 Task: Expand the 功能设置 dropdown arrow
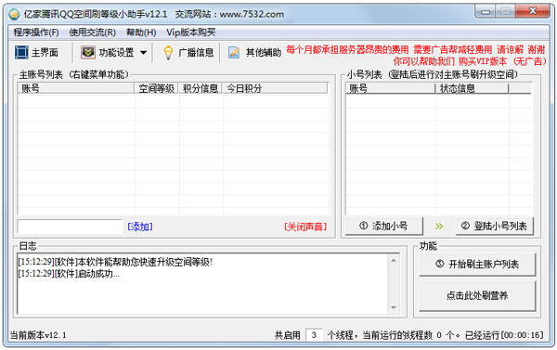[143, 53]
